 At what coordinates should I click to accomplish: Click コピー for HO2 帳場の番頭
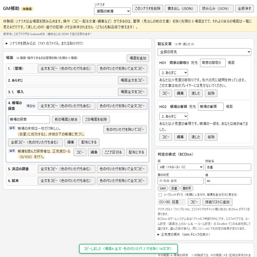[x=166, y=137]
